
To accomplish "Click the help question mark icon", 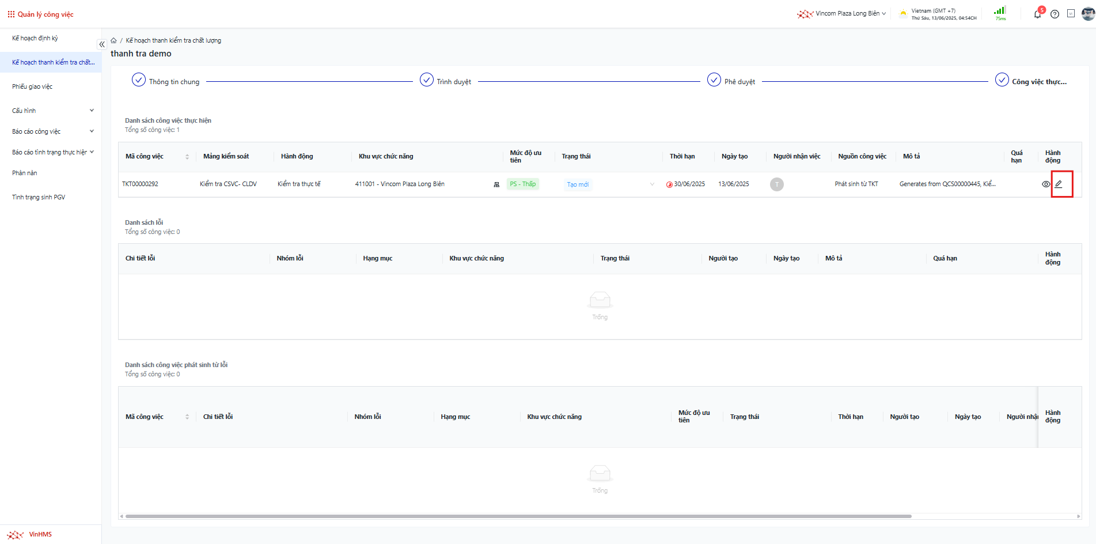I will coord(1055,14).
